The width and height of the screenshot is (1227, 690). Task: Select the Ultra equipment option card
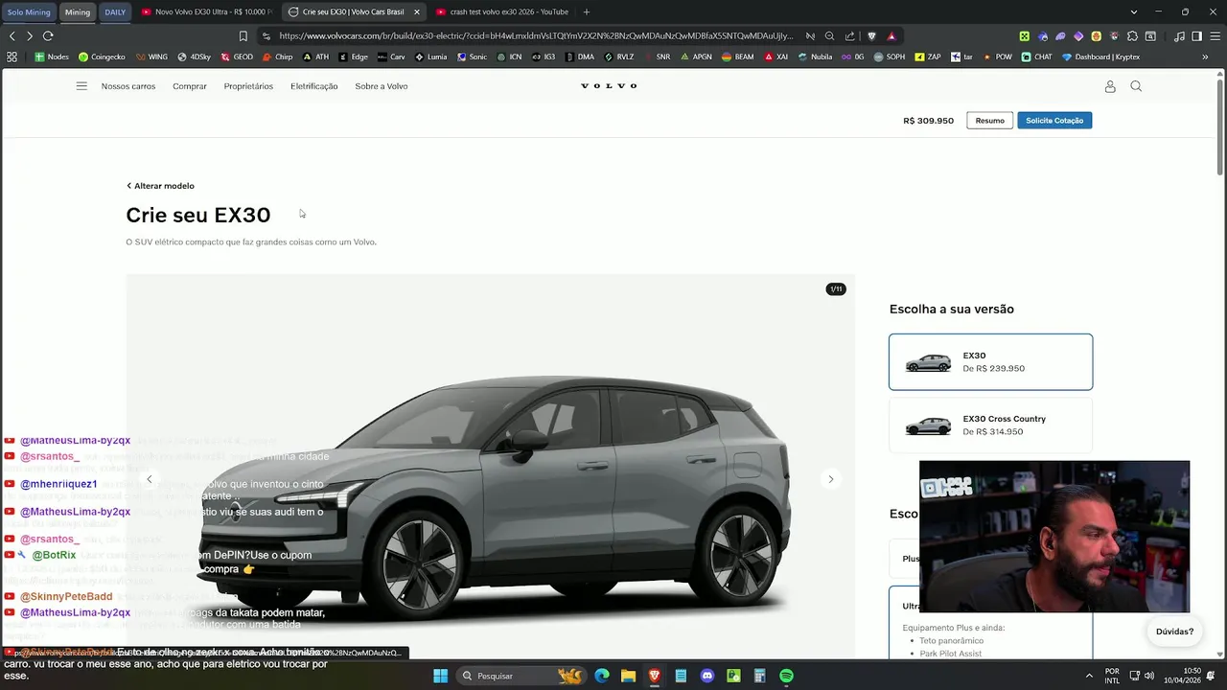[x=990, y=623]
